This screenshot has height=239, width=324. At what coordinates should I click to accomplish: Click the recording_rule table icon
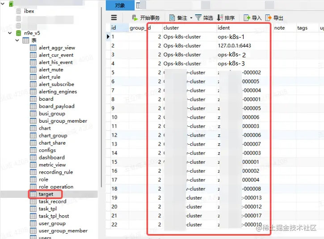pyautogui.click(x=33, y=172)
